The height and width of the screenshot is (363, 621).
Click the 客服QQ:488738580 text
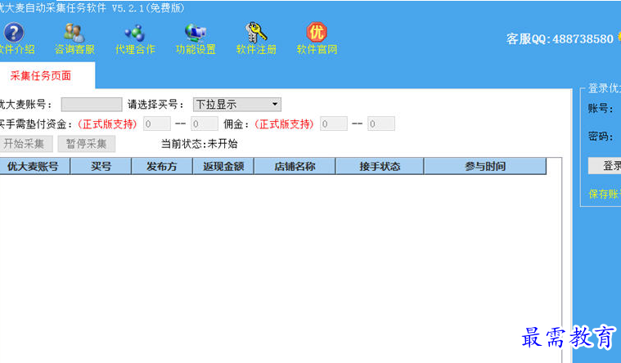click(x=560, y=38)
